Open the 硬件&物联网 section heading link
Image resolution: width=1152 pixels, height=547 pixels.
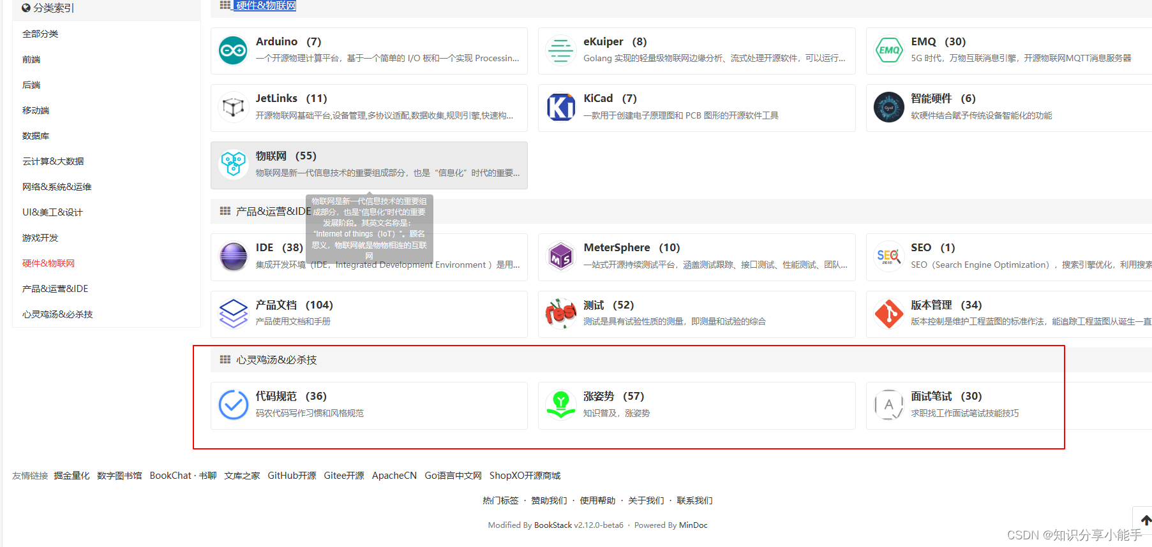click(x=266, y=6)
